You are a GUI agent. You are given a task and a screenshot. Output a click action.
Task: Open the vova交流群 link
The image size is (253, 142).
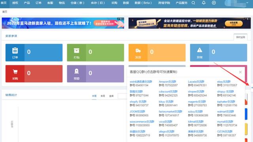point(166,121)
